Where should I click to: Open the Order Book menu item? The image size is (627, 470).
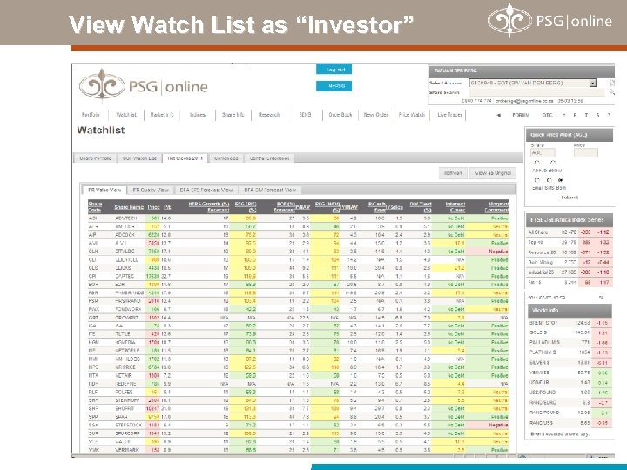tap(340, 115)
